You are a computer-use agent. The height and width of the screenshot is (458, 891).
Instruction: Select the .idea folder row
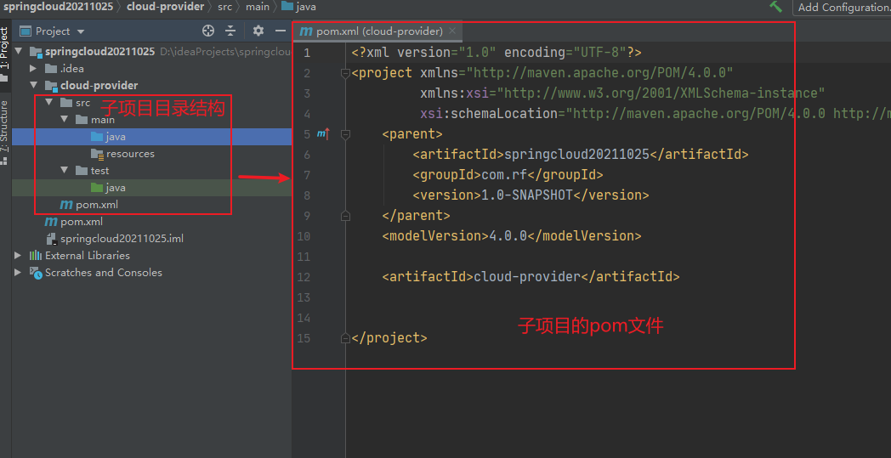(x=151, y=68)
